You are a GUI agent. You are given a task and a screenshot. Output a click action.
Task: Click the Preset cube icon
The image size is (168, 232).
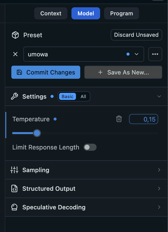pyautogui.click(x=15, y=35)
